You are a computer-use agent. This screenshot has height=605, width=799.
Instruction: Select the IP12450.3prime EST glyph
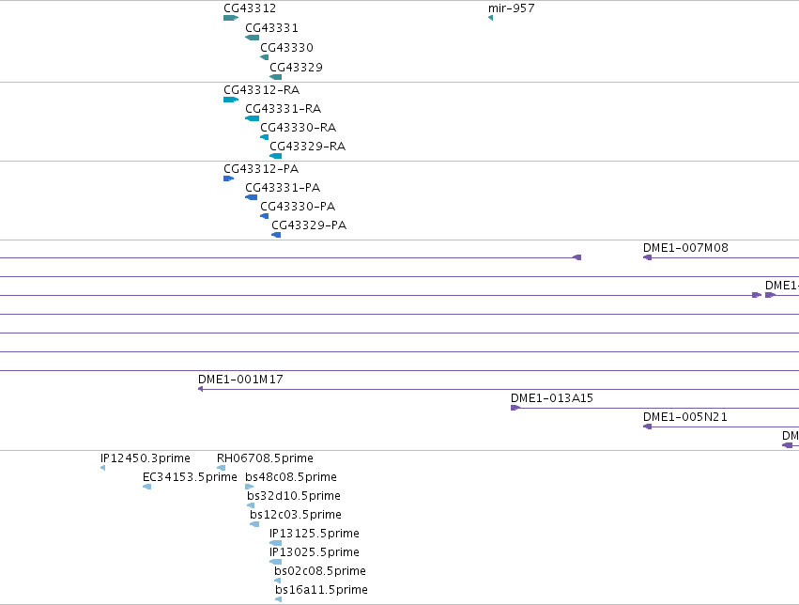click(x=103, y=468)
